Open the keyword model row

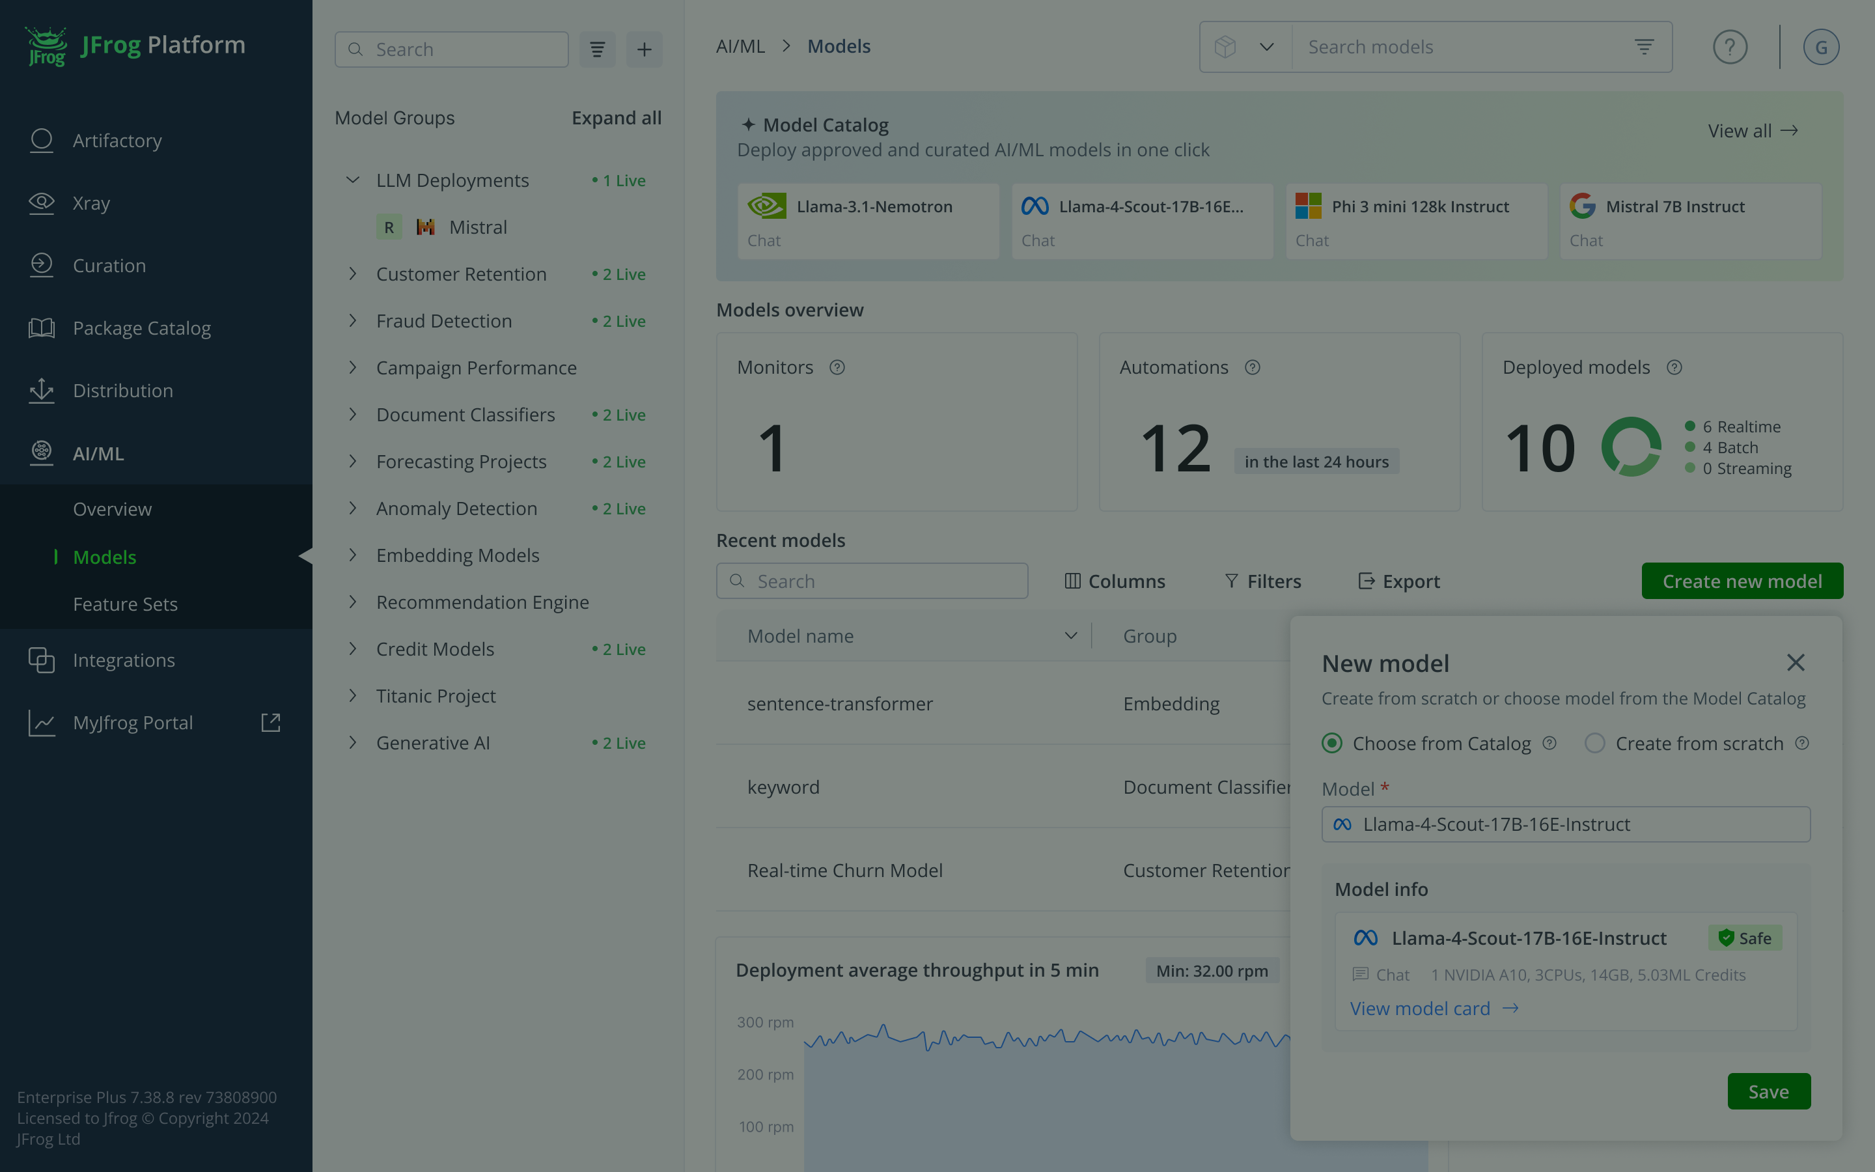click(1003, 787)
